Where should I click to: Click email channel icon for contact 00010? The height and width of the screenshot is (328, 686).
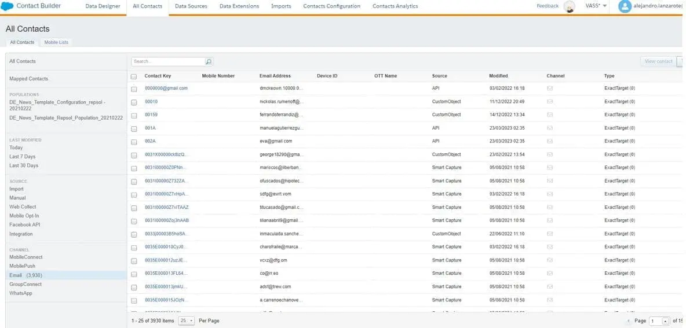click(550, 101)
